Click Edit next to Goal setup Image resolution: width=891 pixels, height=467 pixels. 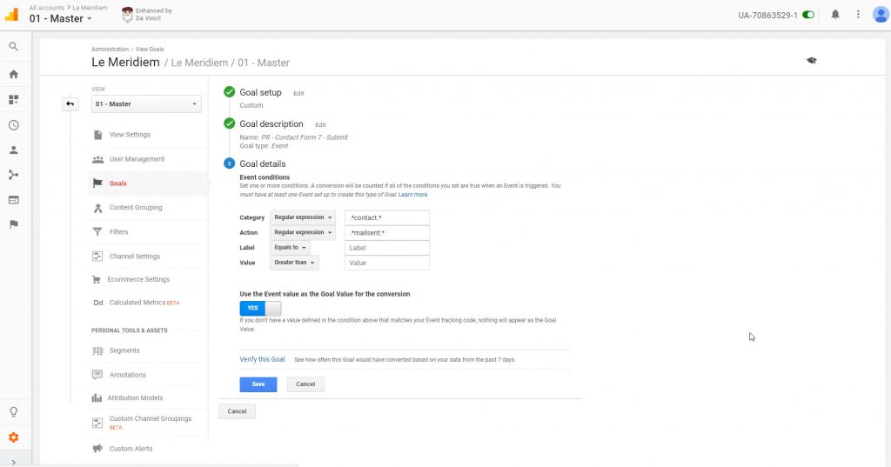(298, 93)
